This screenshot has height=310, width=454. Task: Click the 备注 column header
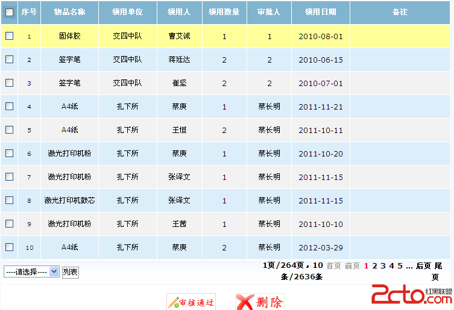click(400, 12)
